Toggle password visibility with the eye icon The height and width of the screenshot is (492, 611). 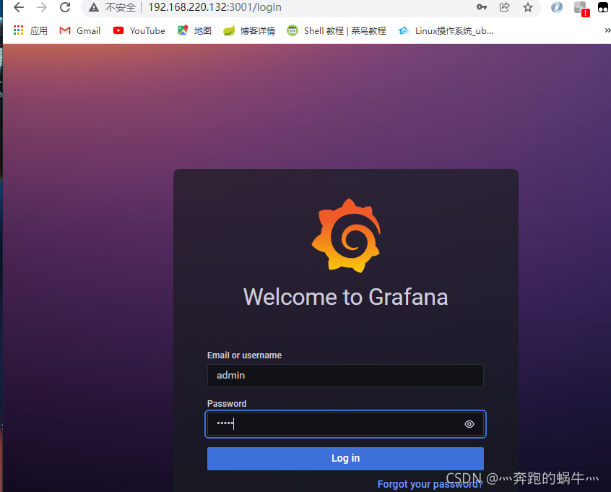(469, 424)
